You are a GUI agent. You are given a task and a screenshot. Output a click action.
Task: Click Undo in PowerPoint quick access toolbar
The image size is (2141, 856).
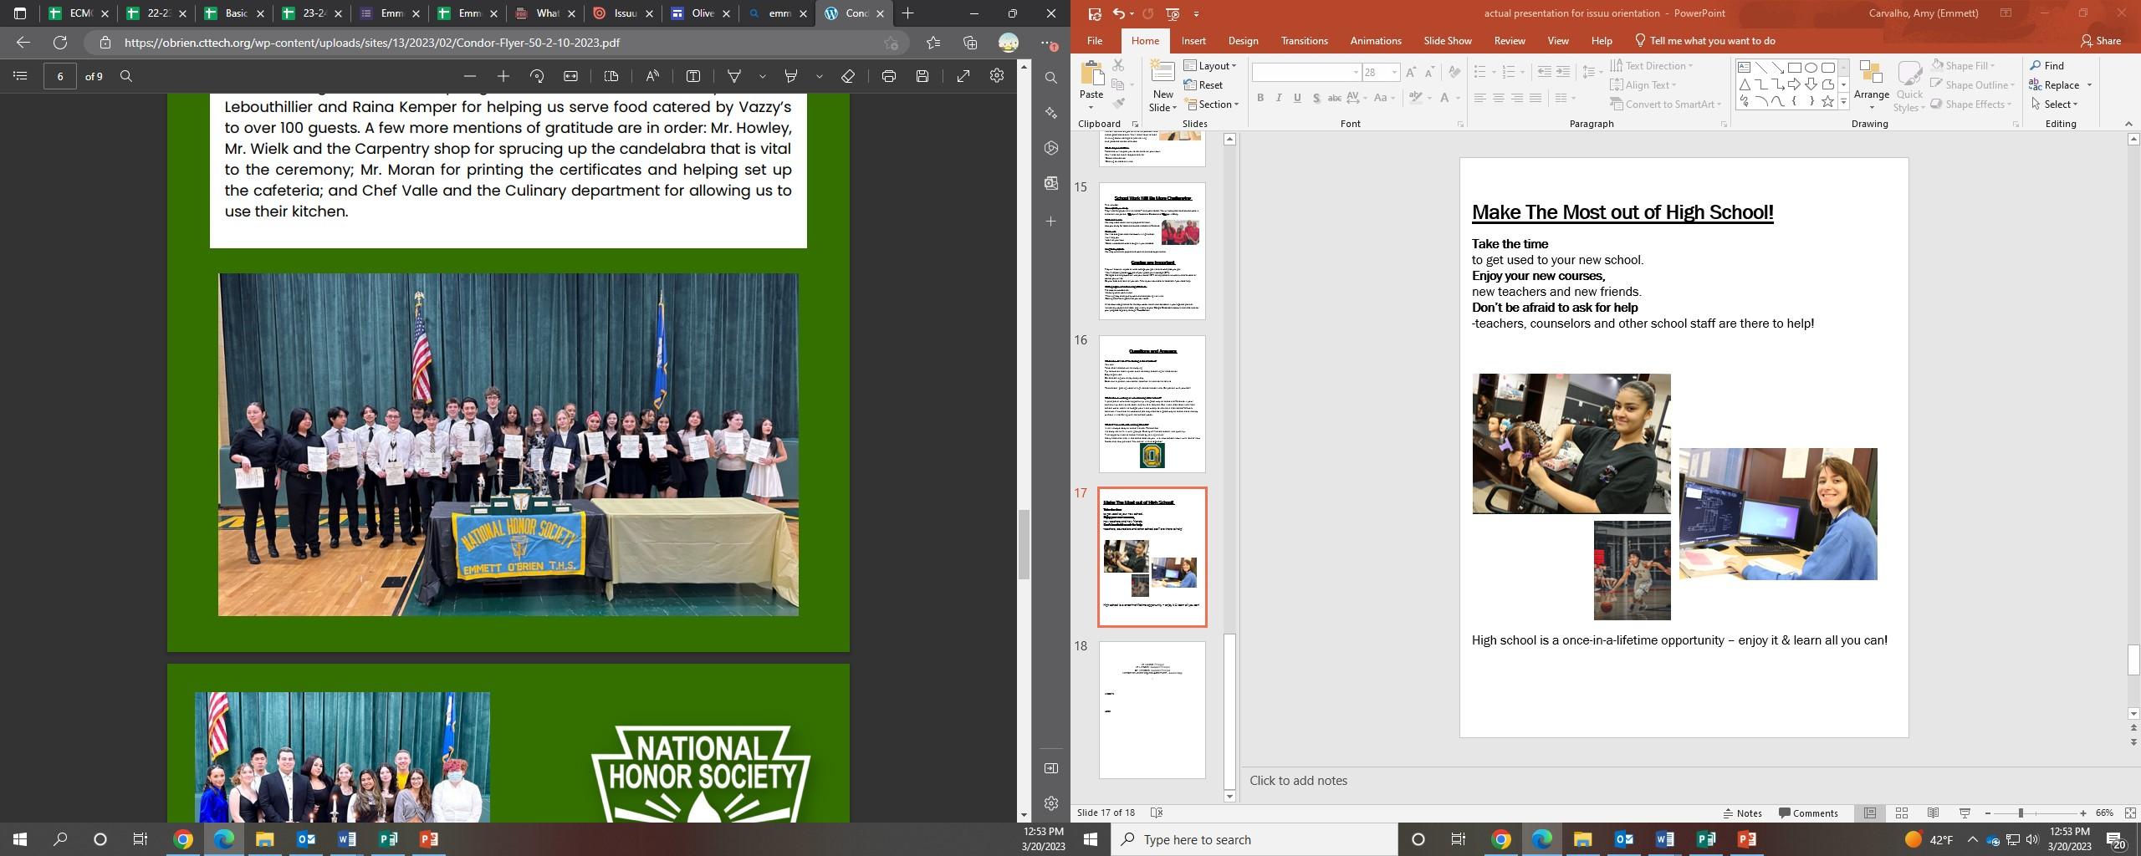point(1118,13)
